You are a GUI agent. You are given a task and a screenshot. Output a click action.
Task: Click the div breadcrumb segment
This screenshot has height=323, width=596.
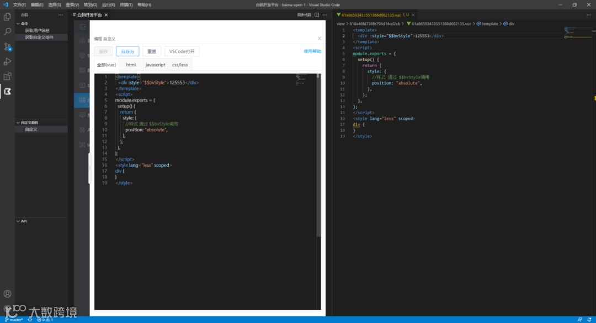pos(509,24)
